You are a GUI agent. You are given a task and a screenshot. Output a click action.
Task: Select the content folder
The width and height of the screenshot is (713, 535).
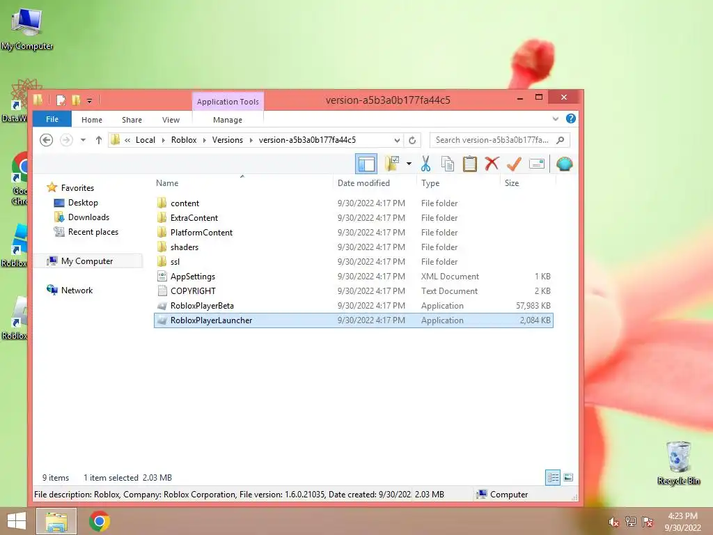353,203
